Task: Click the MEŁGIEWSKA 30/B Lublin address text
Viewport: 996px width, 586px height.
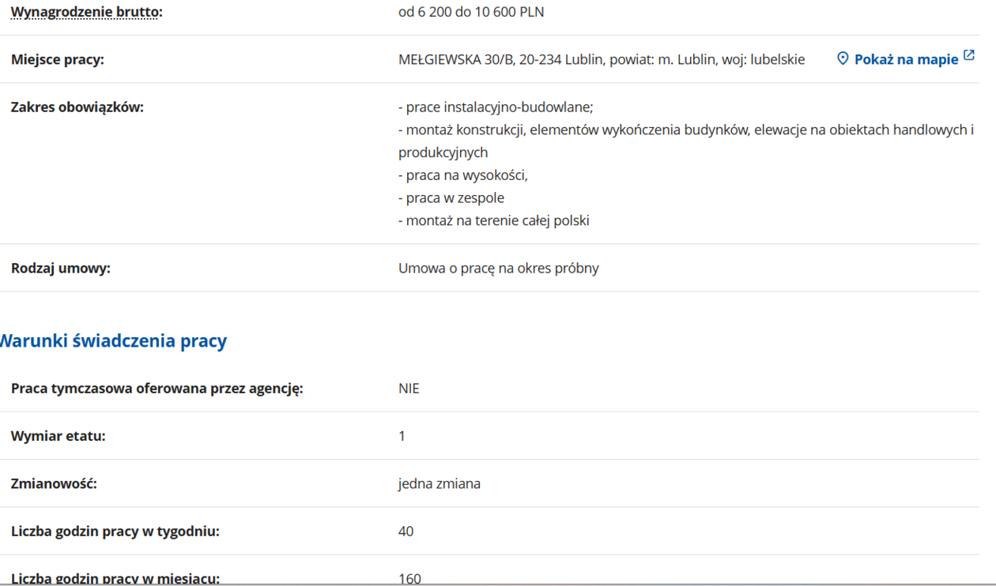Action: (602, 59)
